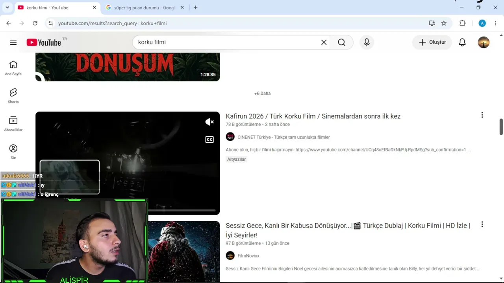Open the YouTube account avatar menu
Image resolution: width=504 pixels, height=283 pixels.
click(x=484, y=42)
